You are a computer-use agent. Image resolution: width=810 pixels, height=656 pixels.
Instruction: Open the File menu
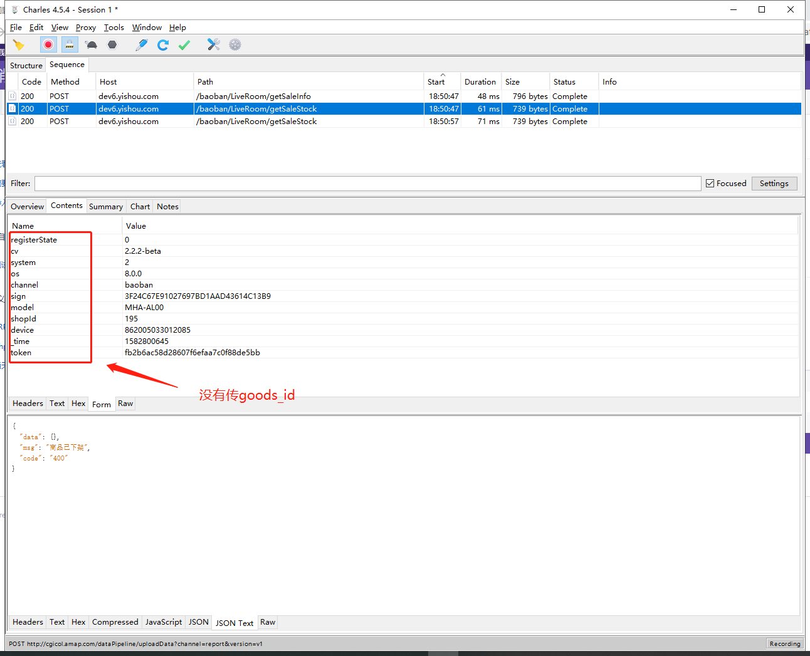[16, 28]
